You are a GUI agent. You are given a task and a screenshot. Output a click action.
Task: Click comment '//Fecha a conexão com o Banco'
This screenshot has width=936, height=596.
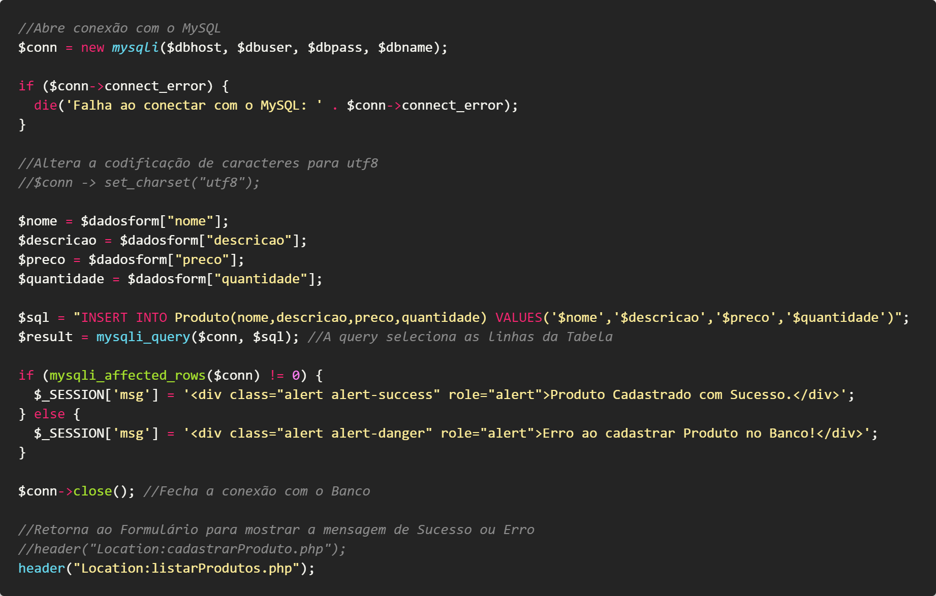click(x=257, y=491)
